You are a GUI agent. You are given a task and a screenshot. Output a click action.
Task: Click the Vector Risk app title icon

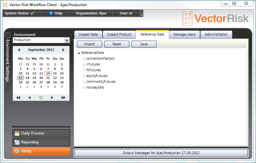(x=5, y=5)
